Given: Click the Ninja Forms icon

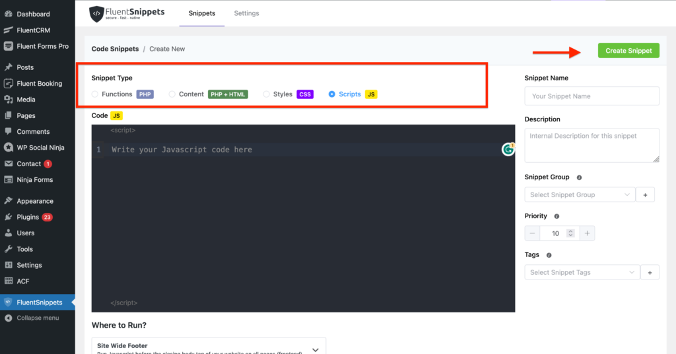Looking at the screenshot, I should [x=8, y=179].
